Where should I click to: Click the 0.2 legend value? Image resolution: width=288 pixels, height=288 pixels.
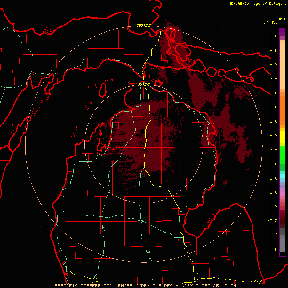tap(274, 207)
